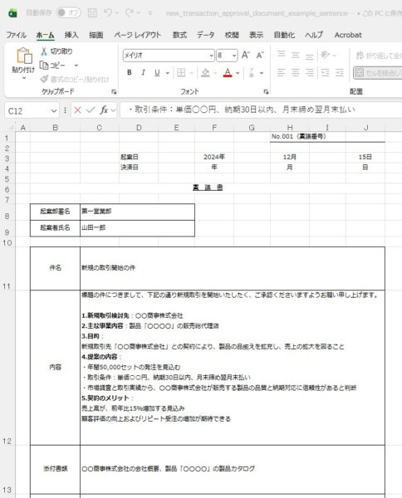
Task: Click the formula bar text field
Action: [261, 110]
